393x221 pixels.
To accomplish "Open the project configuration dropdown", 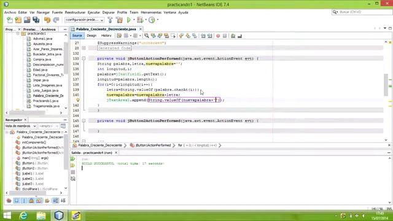I will (84, 20).
